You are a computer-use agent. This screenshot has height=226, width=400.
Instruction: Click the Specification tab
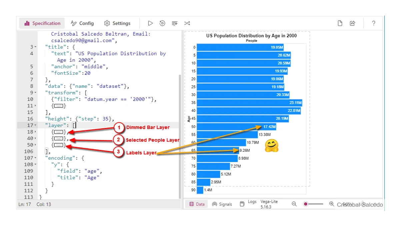[x=42, y=23]
